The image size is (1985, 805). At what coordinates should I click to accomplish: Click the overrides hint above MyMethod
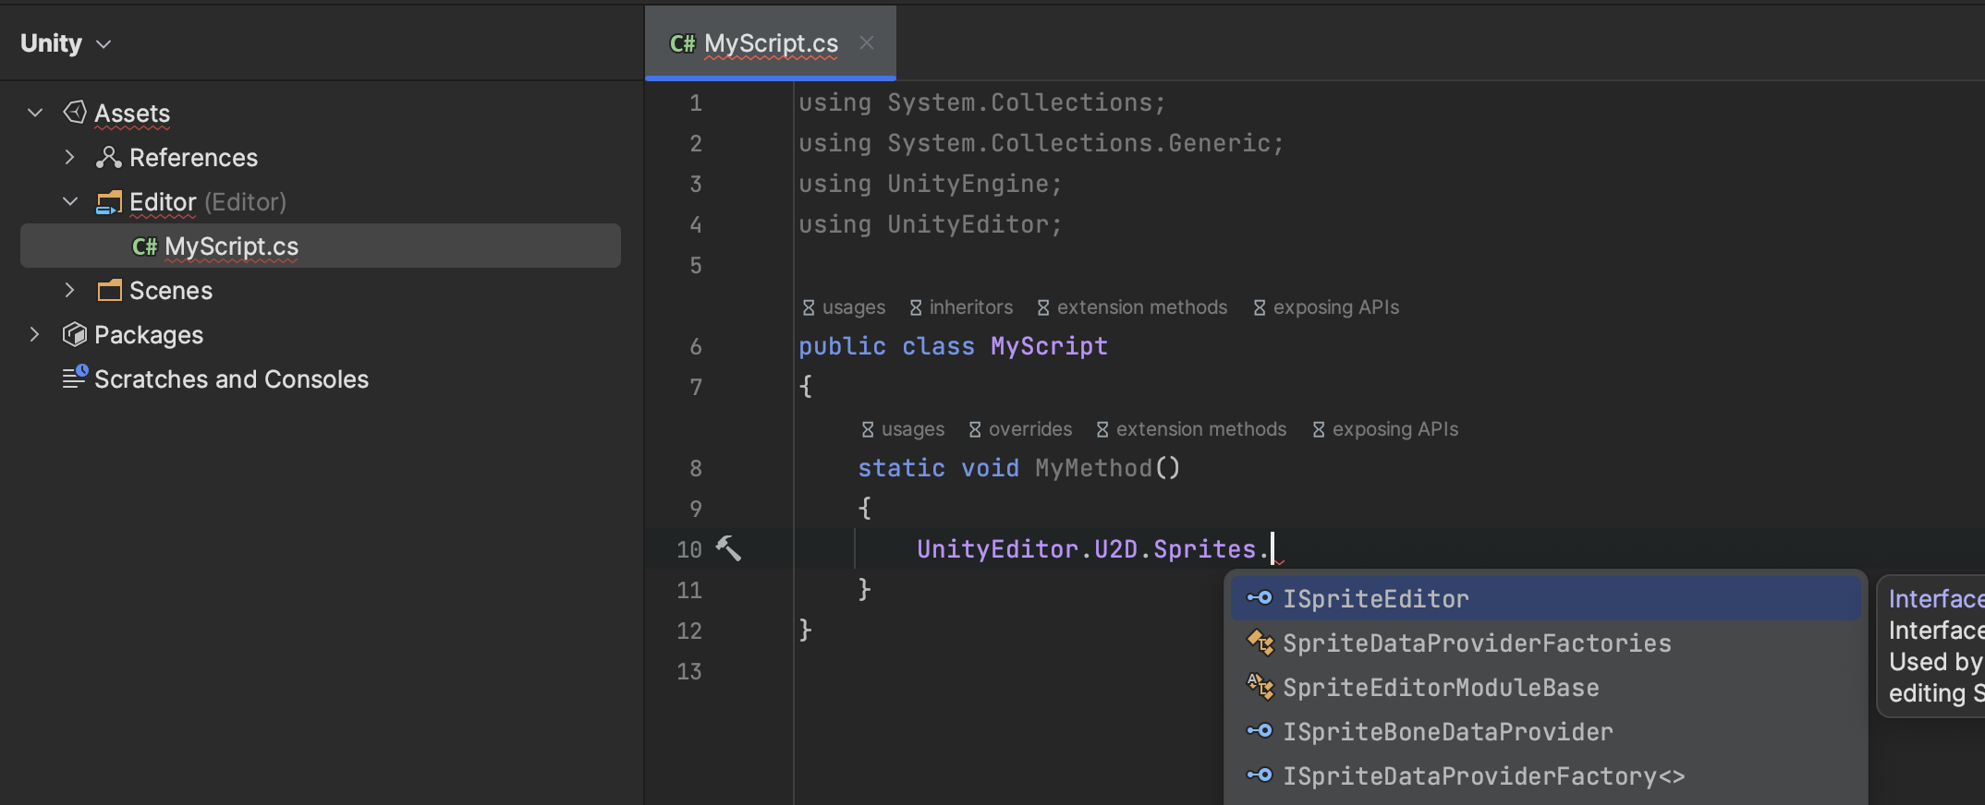[x=1020, y=429]
